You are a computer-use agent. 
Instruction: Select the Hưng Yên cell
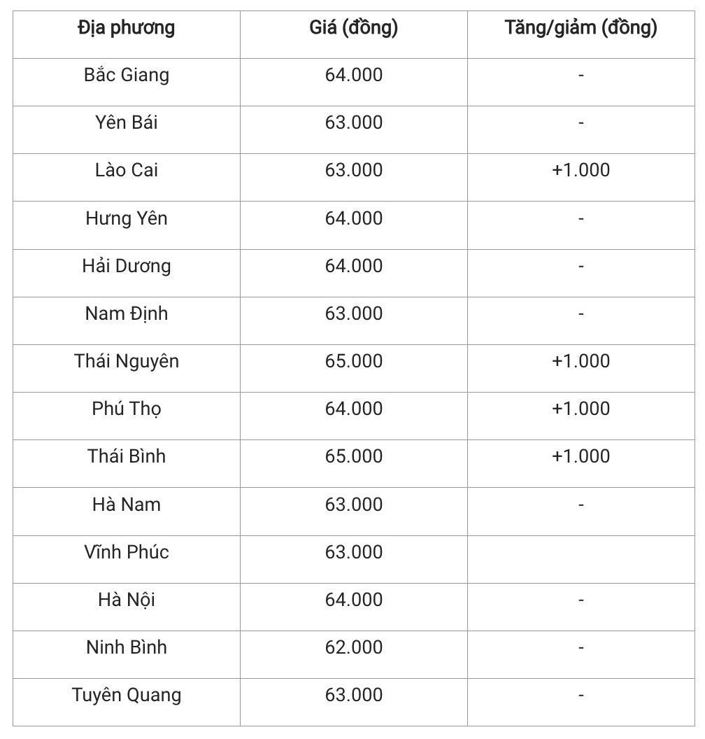coord(127,218)
